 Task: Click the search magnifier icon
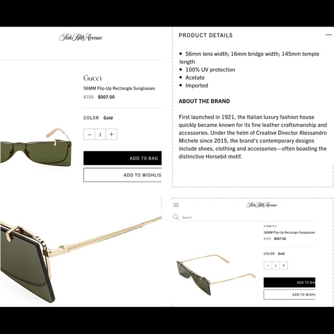coord(176,217)
